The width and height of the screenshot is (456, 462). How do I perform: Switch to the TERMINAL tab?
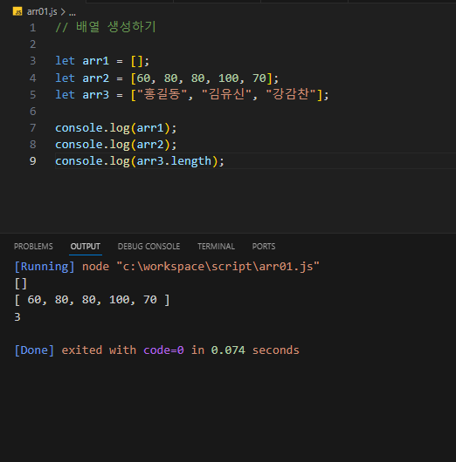click(x=216, y=247)
